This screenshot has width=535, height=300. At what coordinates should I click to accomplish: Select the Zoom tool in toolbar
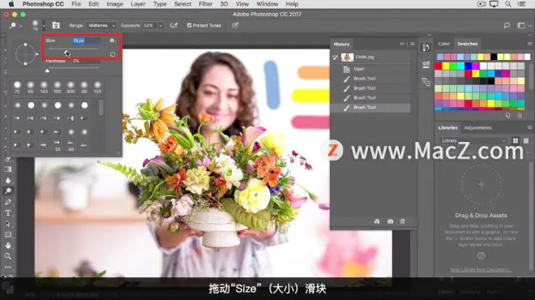[8, 256]
